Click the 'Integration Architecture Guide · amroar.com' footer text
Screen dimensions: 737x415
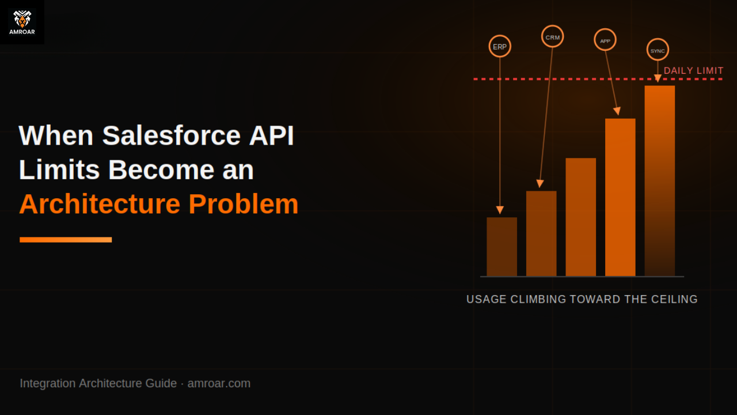(135, 383)
